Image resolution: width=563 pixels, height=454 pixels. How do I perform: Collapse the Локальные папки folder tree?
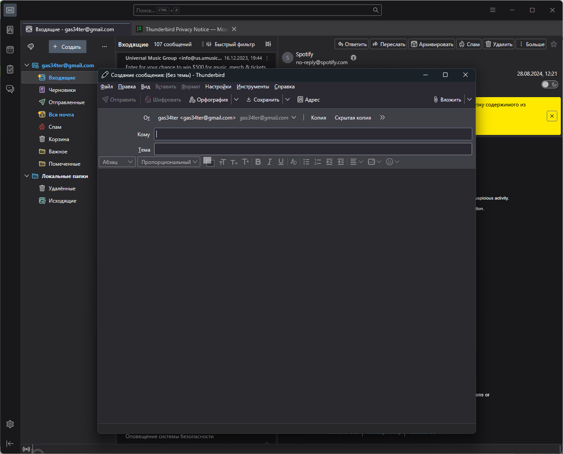click(27, 176)
